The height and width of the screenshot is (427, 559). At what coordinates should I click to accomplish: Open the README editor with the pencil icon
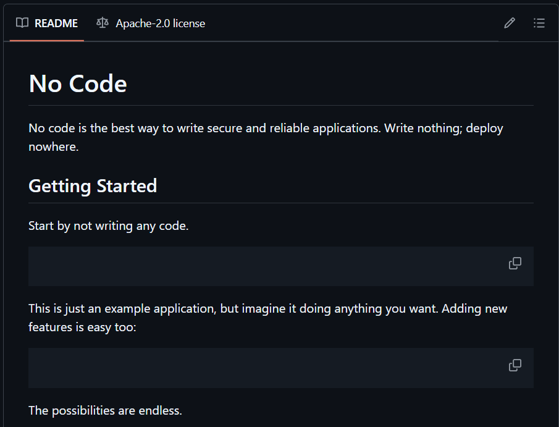click(x=510, y=23)
